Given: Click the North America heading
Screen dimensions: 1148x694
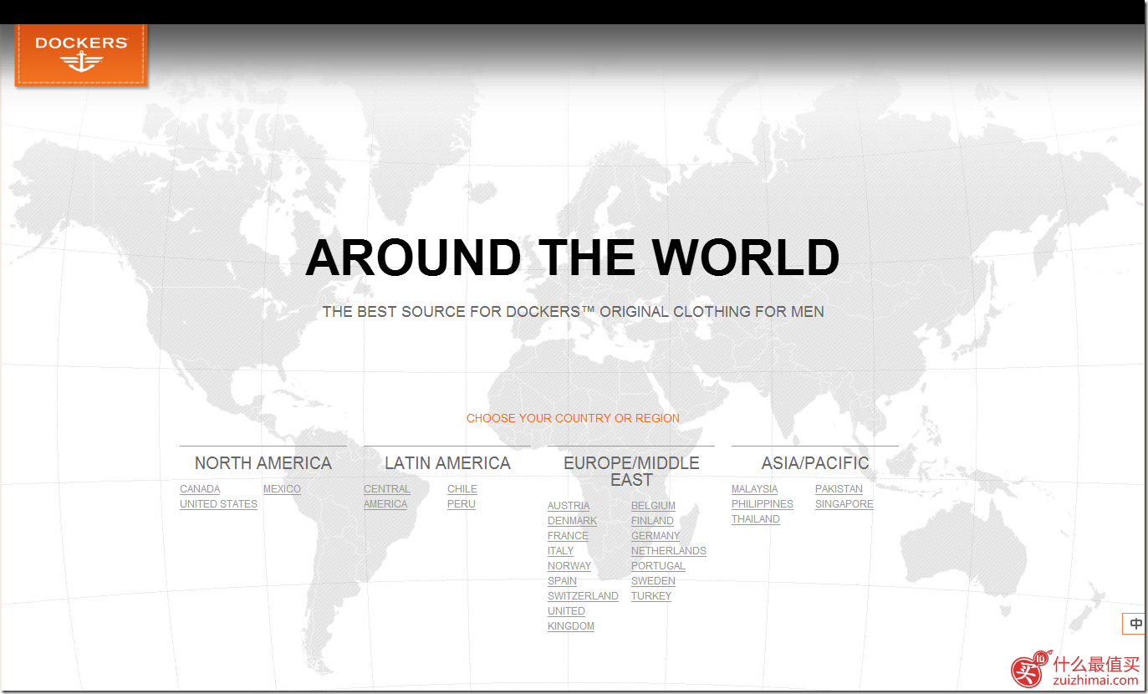Looking at the screenshot, I should (x=263, y=463).
